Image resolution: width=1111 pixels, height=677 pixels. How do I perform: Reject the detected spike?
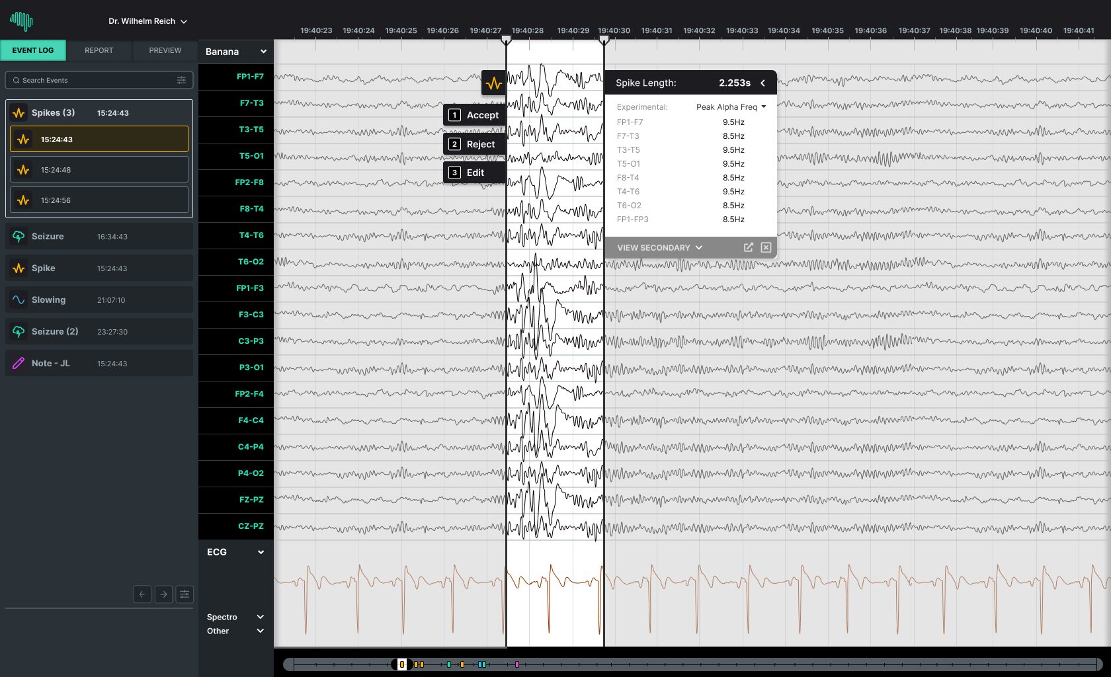pos(475,144)
